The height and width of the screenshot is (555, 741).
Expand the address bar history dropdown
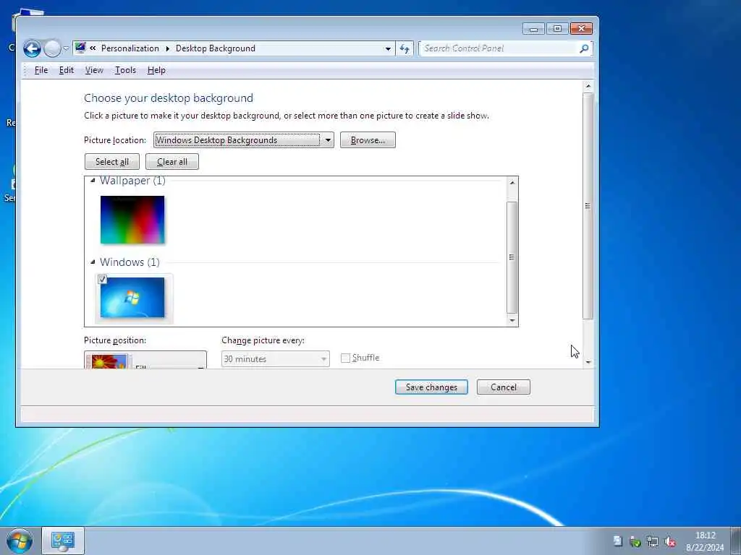pyautogui.click(x=388, y=48)
